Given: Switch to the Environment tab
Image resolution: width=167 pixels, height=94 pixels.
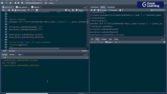Looking at the screenshot, I should pyautogui.click(x=94, y=7).
